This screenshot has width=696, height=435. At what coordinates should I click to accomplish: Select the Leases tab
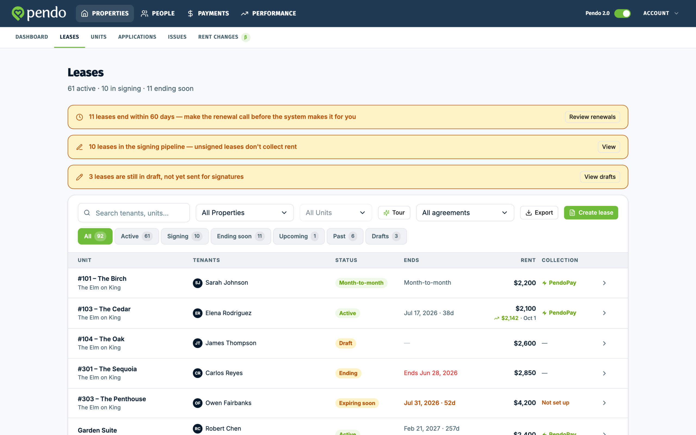[x=69, y=37]
